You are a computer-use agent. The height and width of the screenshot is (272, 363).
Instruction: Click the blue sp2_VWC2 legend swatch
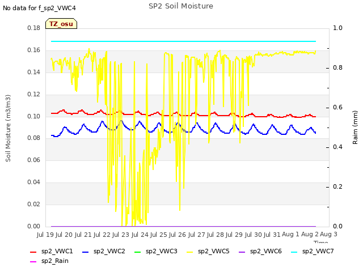(86, 252)
